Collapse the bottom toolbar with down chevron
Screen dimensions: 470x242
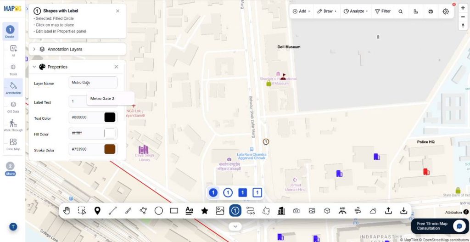235,226
